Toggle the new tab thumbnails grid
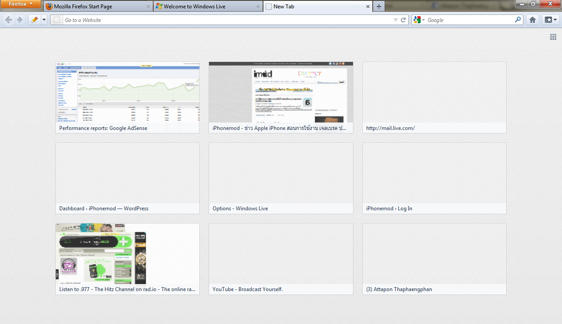 (553, 37)
